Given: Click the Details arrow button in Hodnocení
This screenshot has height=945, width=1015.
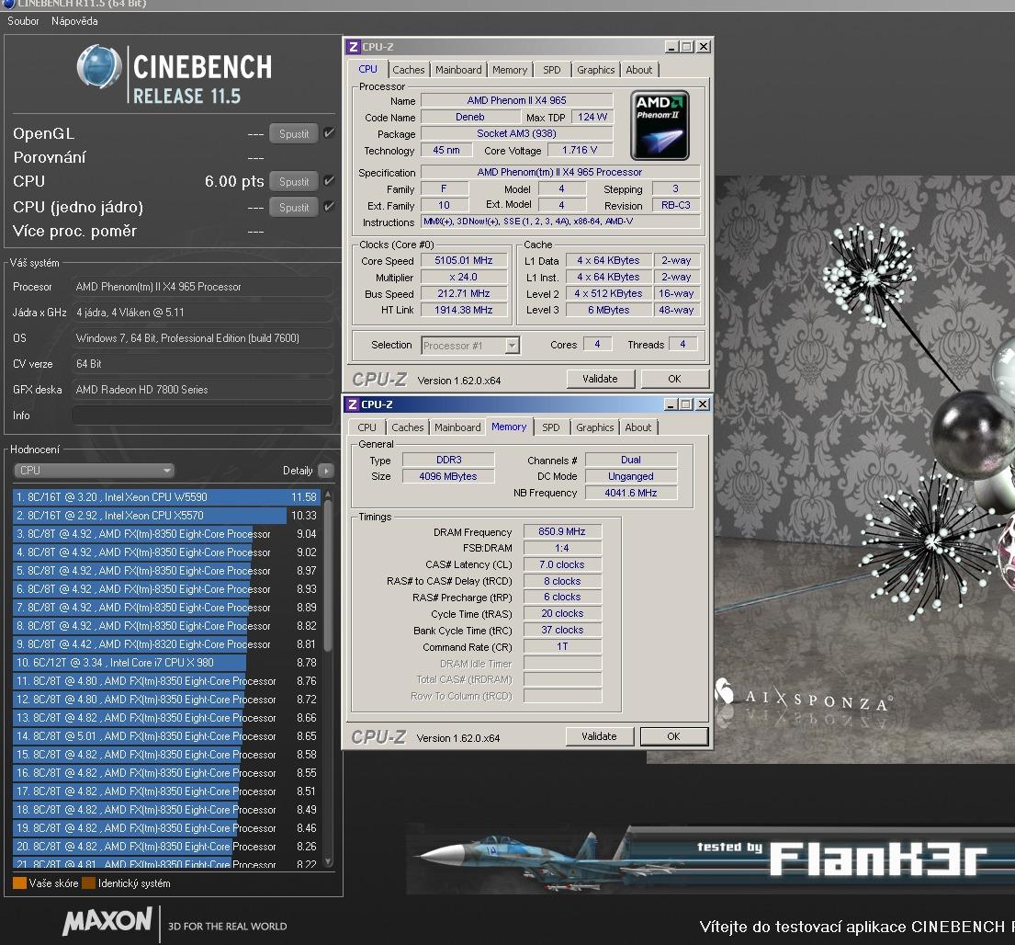Looking at the screenshot, I should (325, 471).
